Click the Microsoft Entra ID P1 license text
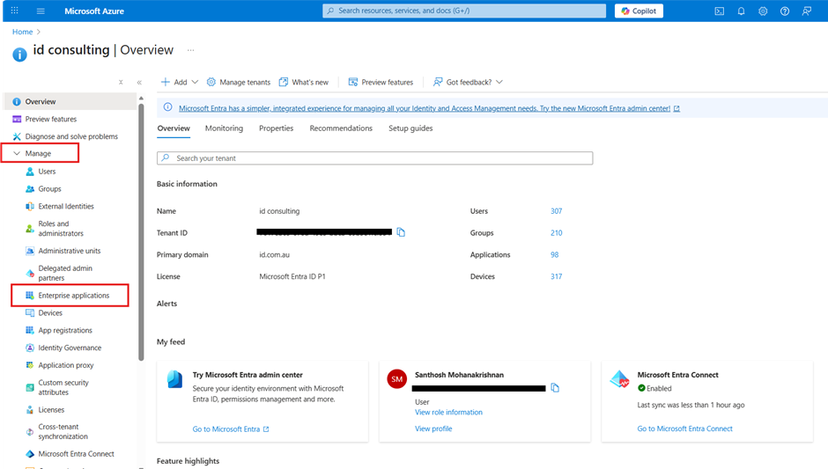 coord(292,276)
